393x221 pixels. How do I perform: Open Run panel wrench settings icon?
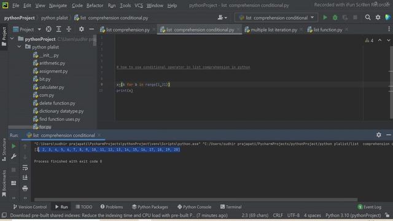[x=14, y=157]
